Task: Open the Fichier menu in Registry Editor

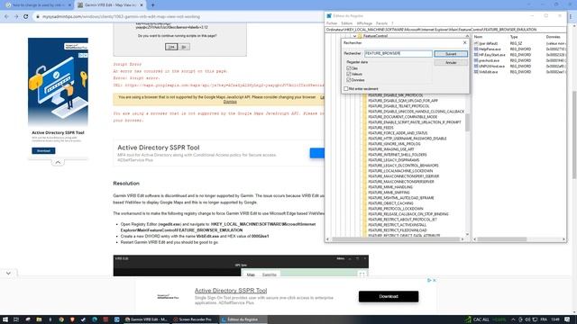Action: coord(332,23)
